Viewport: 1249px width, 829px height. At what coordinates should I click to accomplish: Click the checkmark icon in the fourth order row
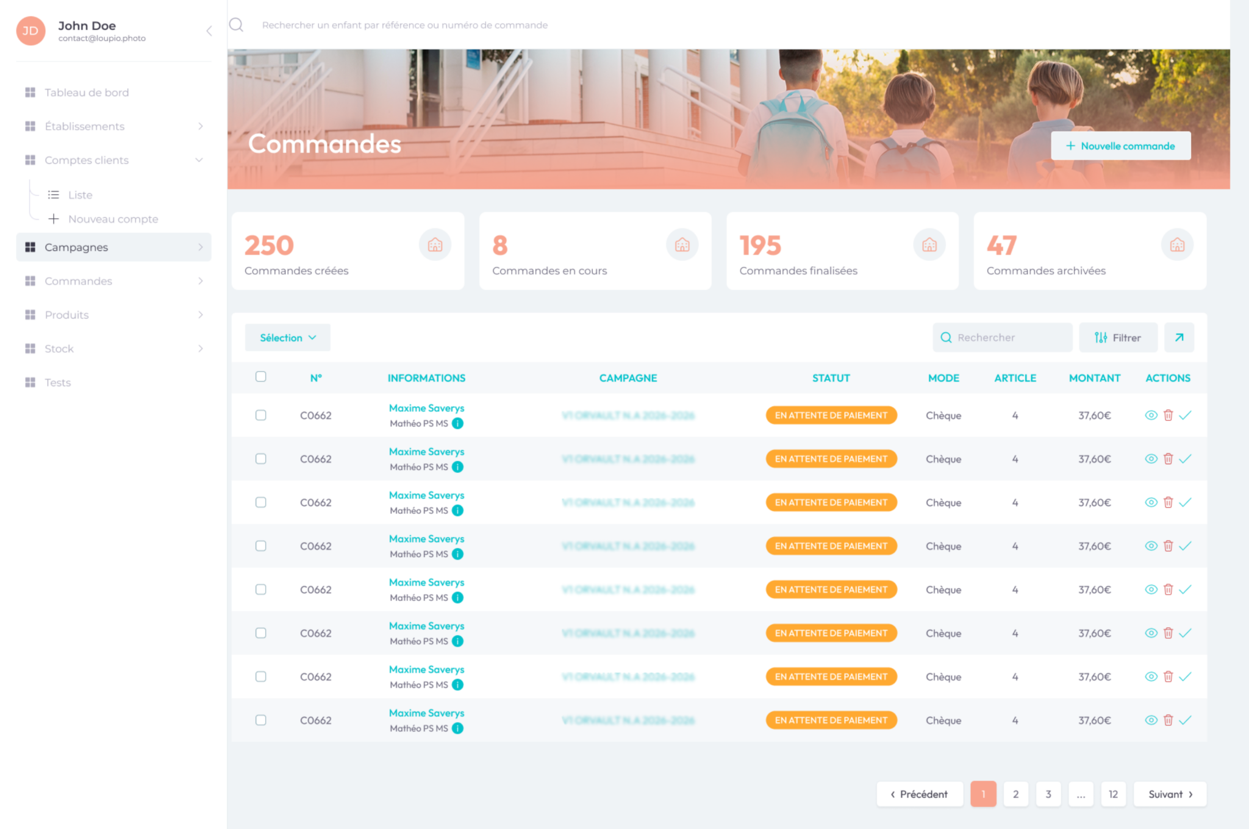click(1185, 546)
